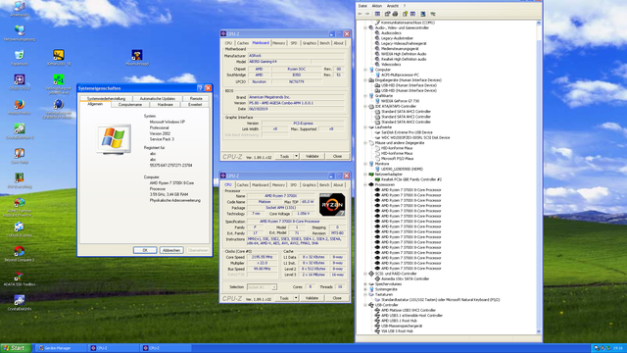Select the NVIDIA GeForce GT 730 device
The image size is (627, 353).
(400, 101)
